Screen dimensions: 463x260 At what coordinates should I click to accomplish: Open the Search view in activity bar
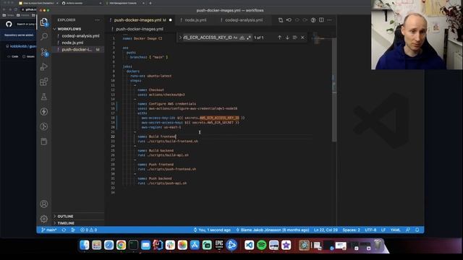pyautogui.click(x=44, y=36)
